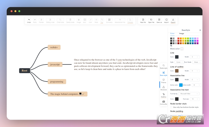Open the Outline sidebar panel

pyautogui.click(x=164, y=95)
